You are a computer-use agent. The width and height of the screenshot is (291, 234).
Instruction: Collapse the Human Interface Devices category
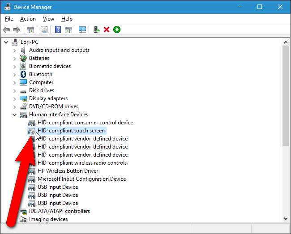click(x=14, y=115)
